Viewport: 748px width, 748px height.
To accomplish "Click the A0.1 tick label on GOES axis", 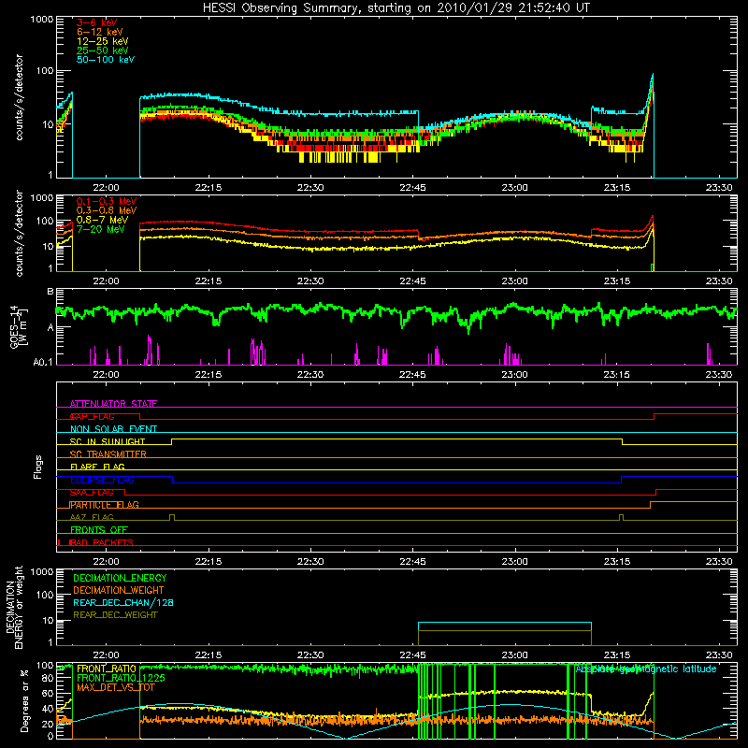I will [42, 363].
